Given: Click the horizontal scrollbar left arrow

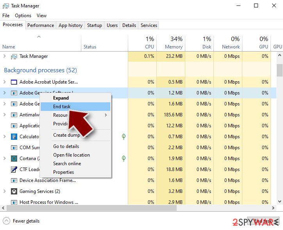Looking at the screenshot, I should 3,208.
